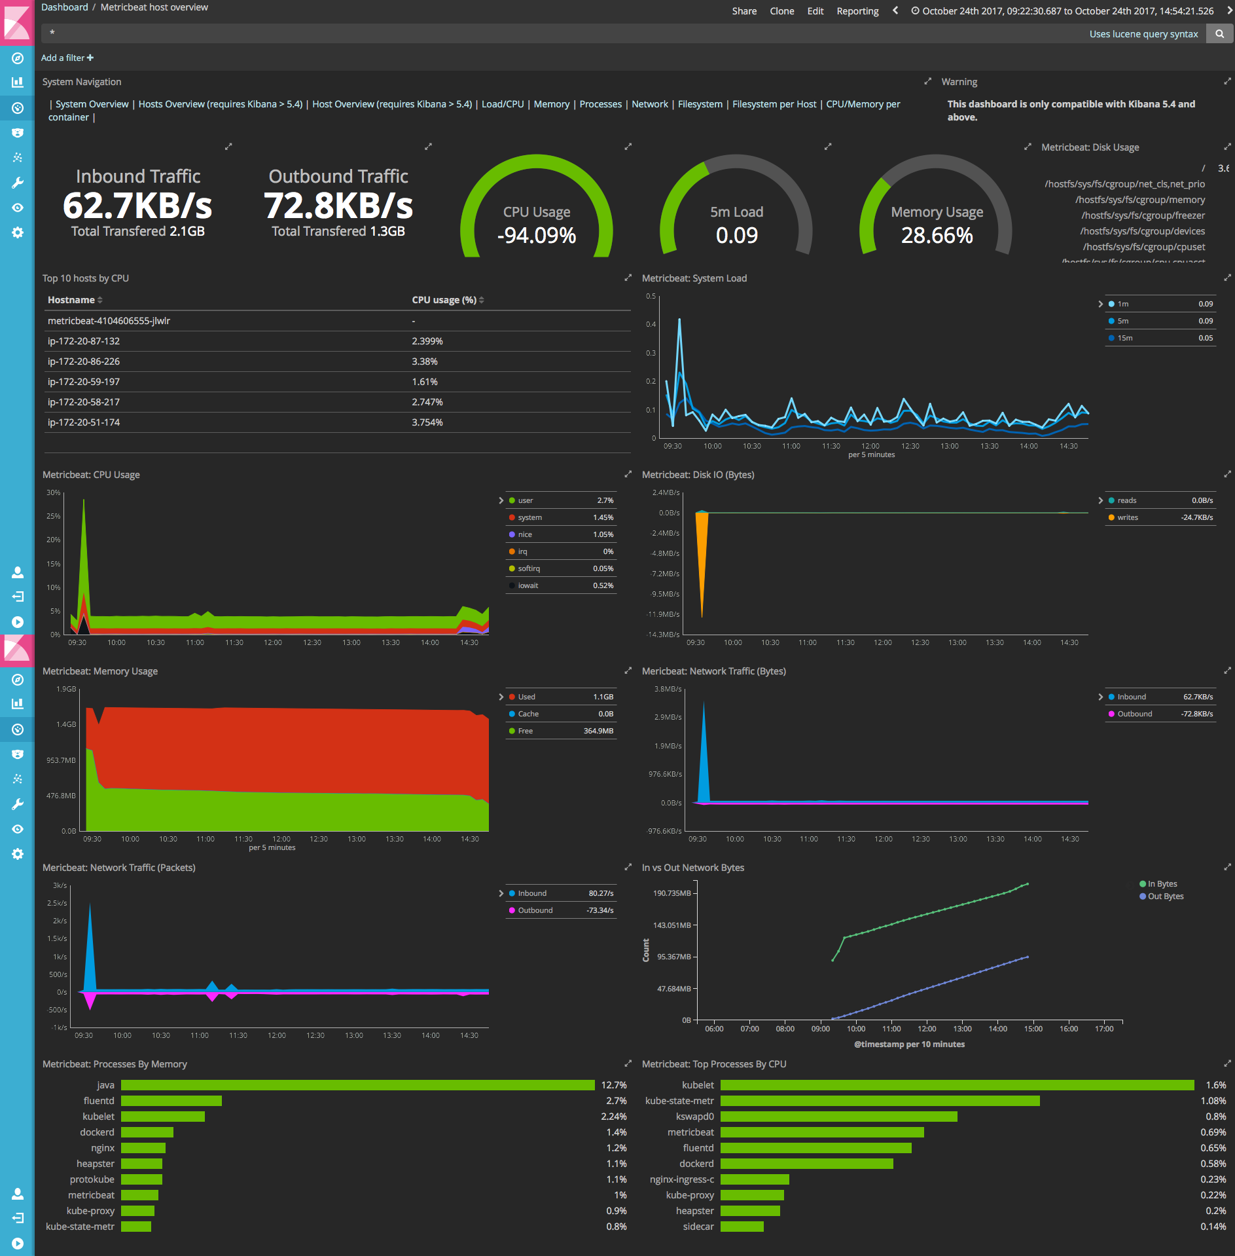The width and height of the screenshot is (1235, 1256).
Task: Toggle the writes series in Disk IO legend
Action: [x=1161, y=517]
